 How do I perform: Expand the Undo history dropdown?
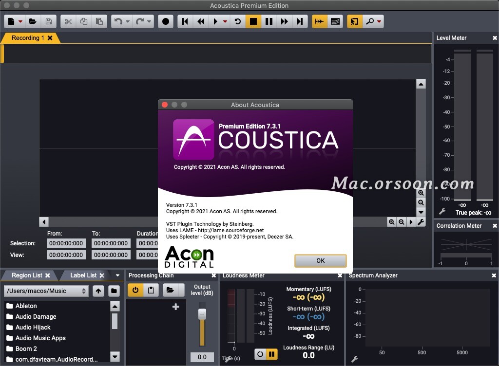tap(128, 21)
